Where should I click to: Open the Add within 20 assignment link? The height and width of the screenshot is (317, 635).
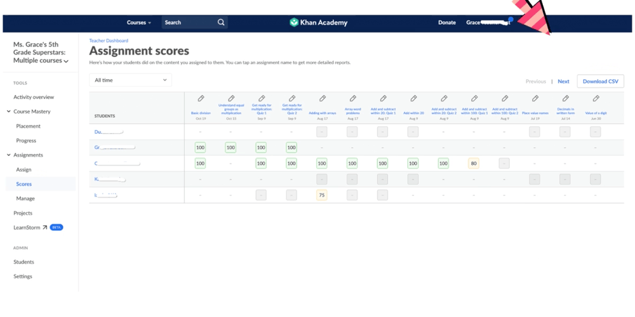point(413,113)
